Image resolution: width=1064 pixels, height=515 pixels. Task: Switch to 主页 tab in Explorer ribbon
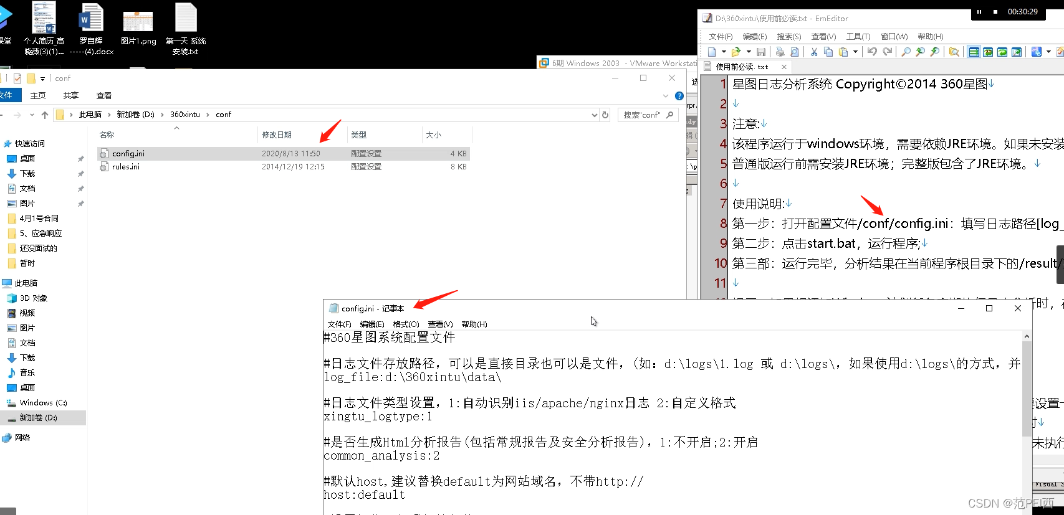click(38, 96)
